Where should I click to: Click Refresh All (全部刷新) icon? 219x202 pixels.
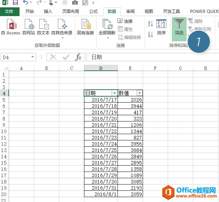(107, 27)
